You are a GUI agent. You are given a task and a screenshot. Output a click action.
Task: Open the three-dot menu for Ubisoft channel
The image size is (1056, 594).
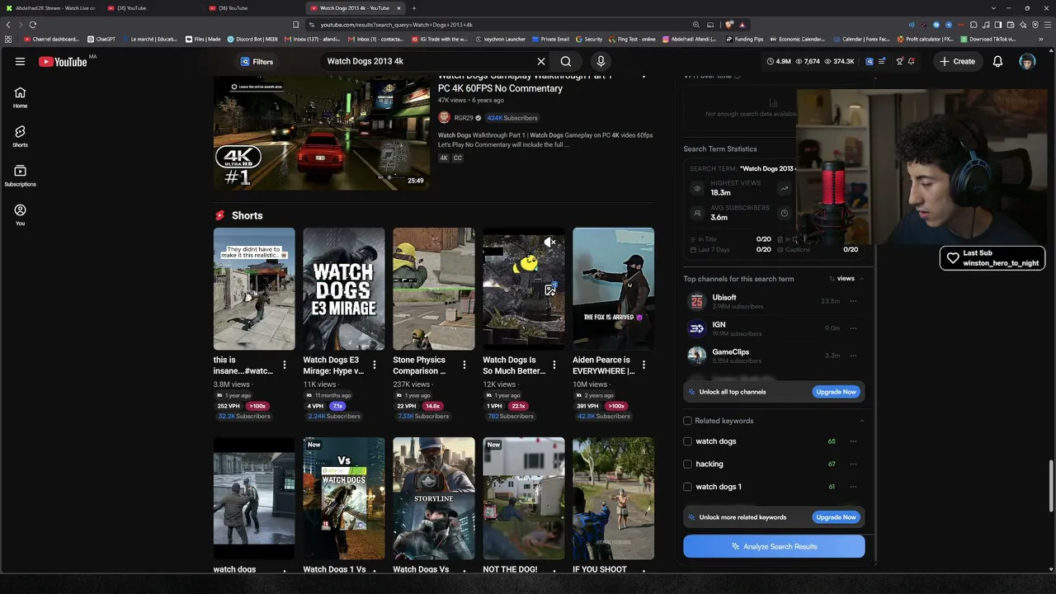tap(854, 301)
